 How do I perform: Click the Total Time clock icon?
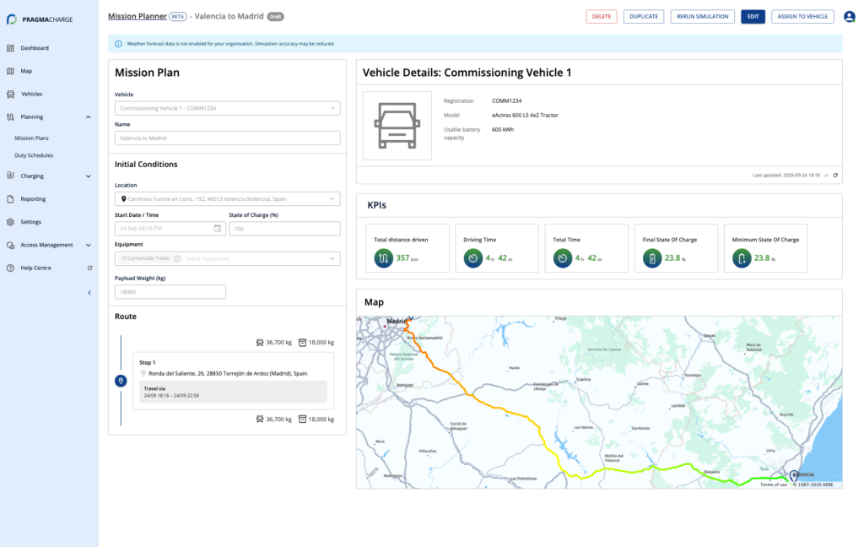tap(562, 258)
